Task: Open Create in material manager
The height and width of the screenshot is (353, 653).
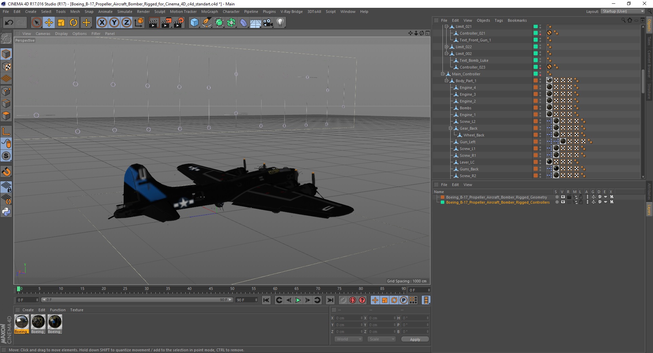Action: coord(28,310)
